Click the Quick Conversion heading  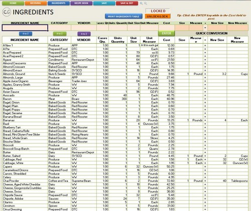(211, 34)
